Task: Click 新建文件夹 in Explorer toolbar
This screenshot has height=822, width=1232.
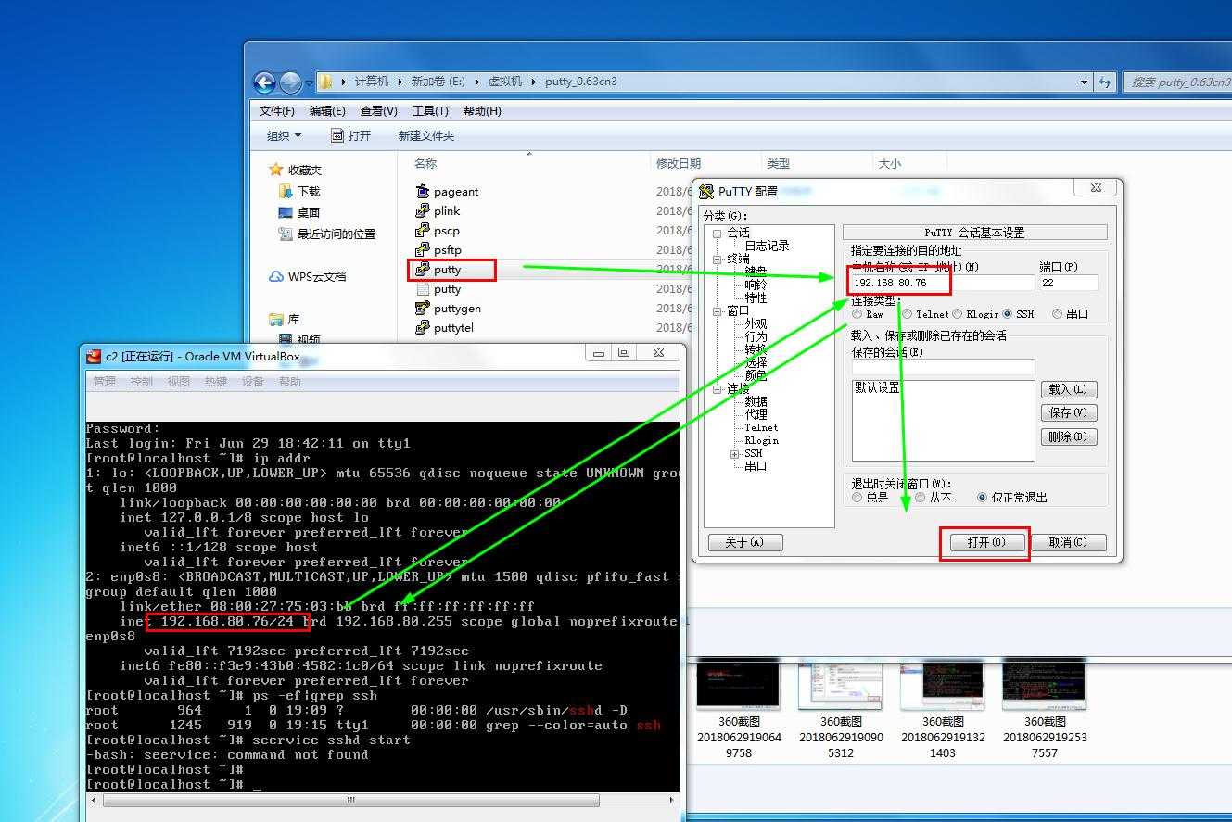Action: [x=426, y=135]
